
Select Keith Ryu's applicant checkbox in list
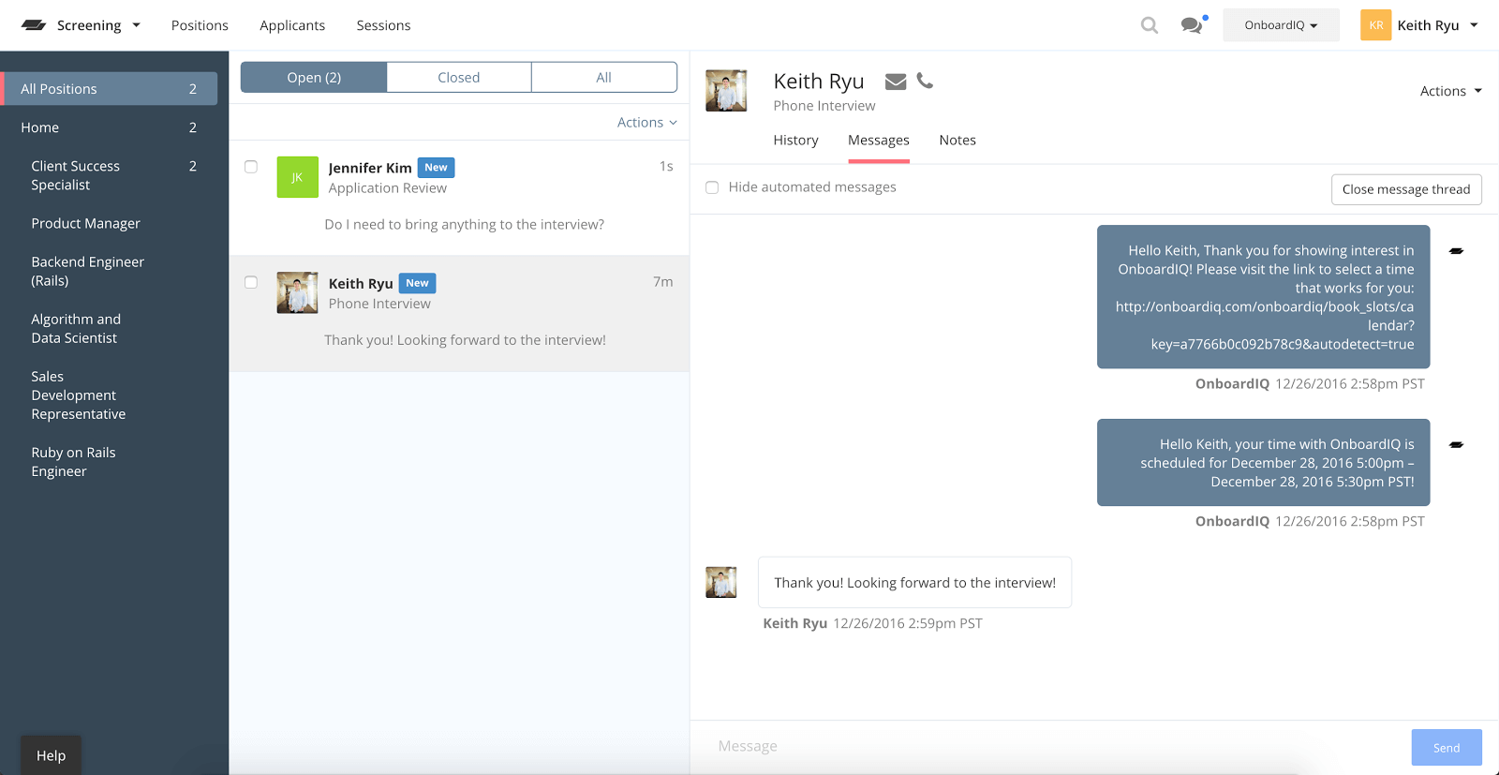click(x=251, y=282)
